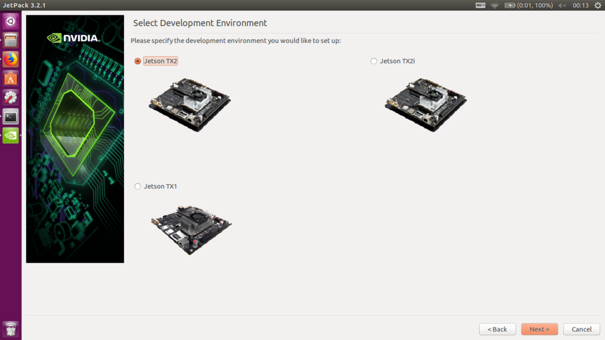Open the system gear session menu
The height and width of the screenshot is (340, 605).
coord(598,5)
